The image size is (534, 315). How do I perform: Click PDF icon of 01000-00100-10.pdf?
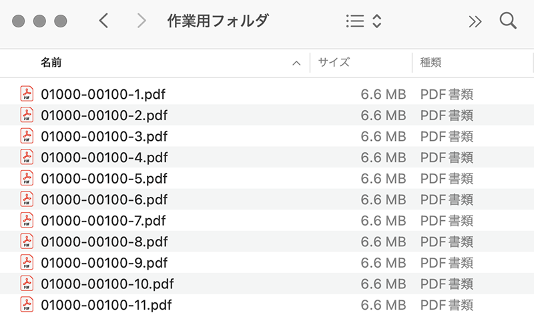click(x=27, y=284)
